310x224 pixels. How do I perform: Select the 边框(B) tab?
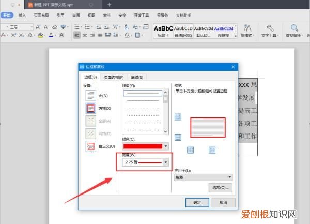[x=90, y=77]
